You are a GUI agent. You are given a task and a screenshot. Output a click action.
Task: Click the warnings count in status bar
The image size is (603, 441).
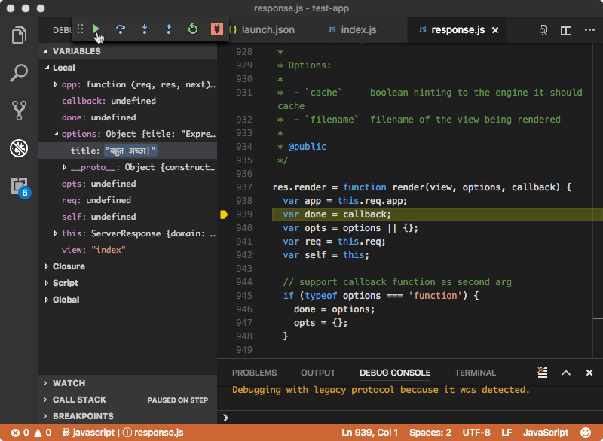pos(43,433)
